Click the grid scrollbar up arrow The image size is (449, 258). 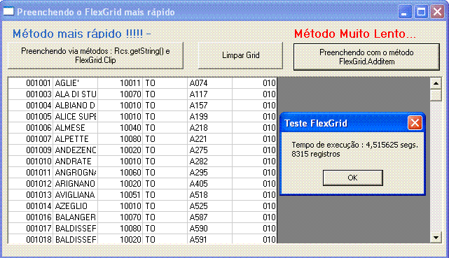tap(436, 83)
